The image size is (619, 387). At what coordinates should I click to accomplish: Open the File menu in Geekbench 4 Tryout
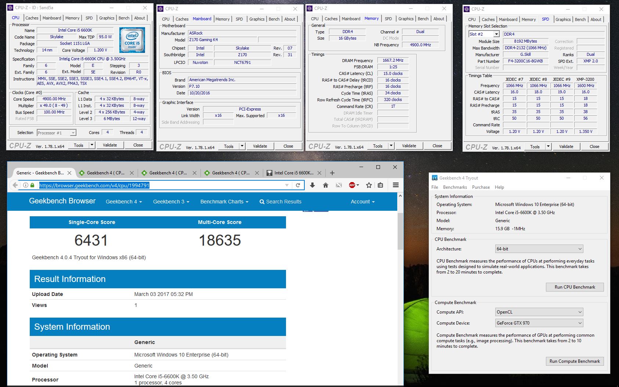(435, 187)
